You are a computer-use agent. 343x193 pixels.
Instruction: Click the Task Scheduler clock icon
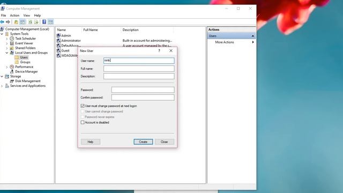pyautogui.click(x=12, y=39)
